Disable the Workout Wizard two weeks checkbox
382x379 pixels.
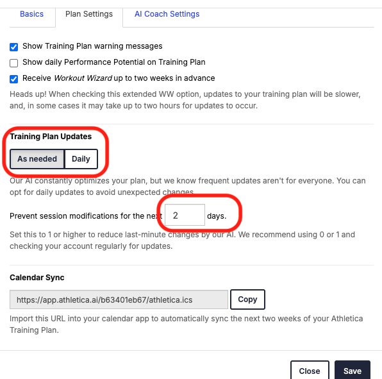click(14, 79)
